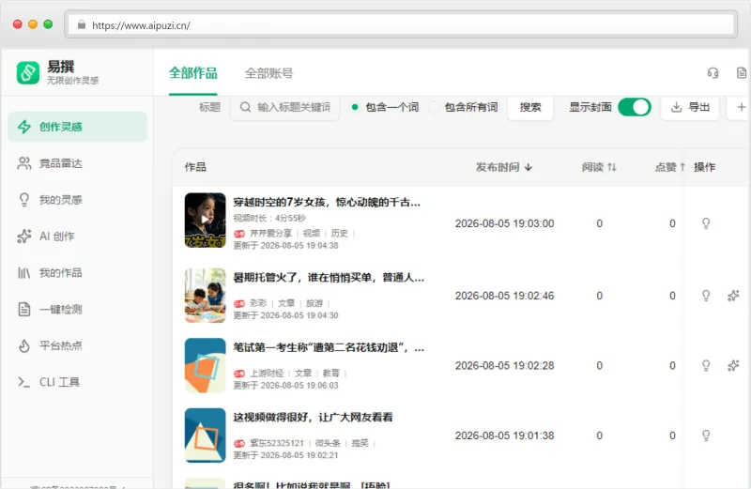Screen dimensions: 751x489
Task: Click author name 紫东52325121
Action: click(x=277, y=444)
